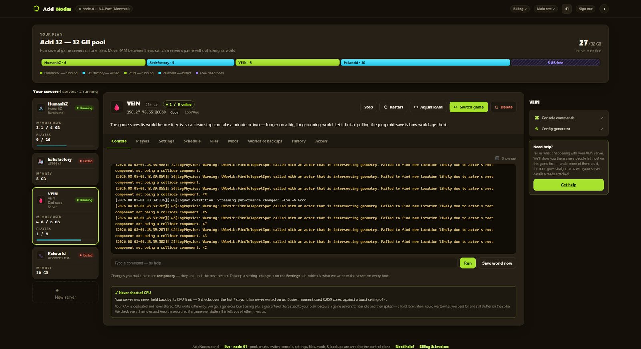
Task: Click Sign out
Action: point(585,9)
